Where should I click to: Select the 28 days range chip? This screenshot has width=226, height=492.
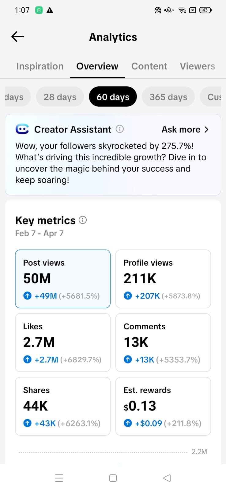click(60, 97)
